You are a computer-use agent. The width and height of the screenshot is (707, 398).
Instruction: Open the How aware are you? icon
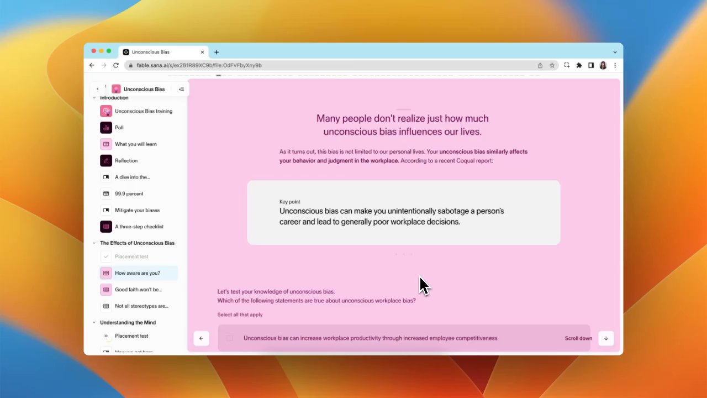(x=106, y=273)
